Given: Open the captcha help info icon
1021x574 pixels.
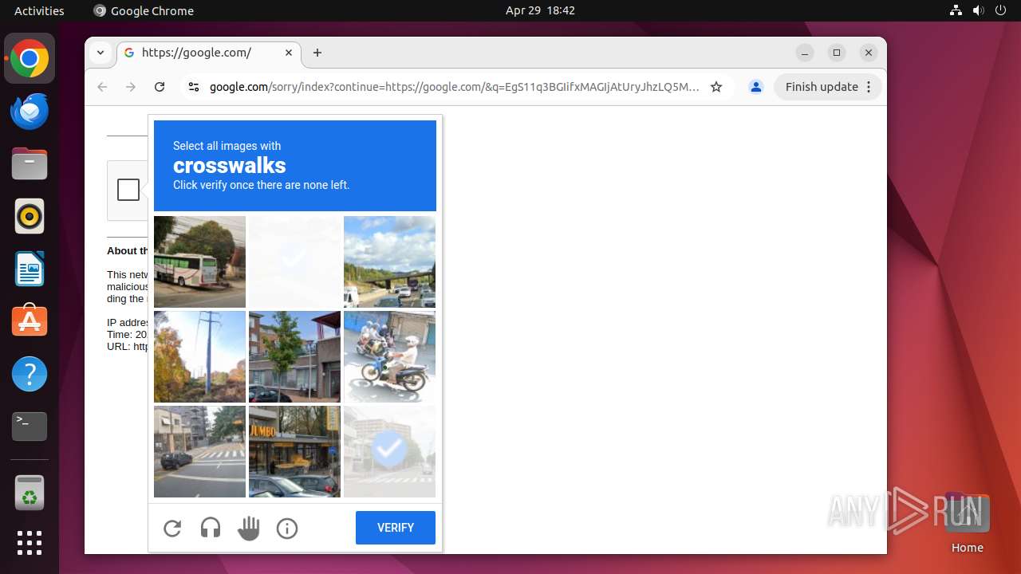Looking at the screenshot, I should tap(287, 528).
